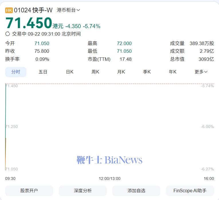This screenshot has height=200, width=219.
Task: Click the 今开 value 71.050
Action: click(x=42, y=43)
